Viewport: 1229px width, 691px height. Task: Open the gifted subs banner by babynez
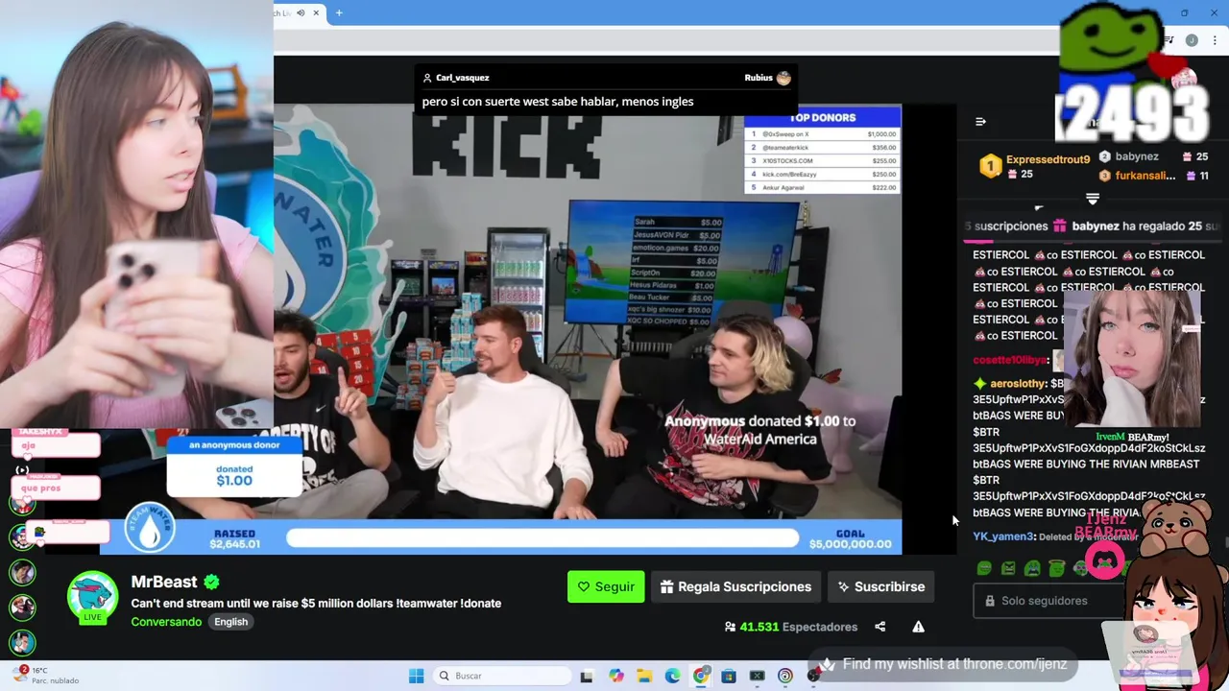coord(1093,226)
